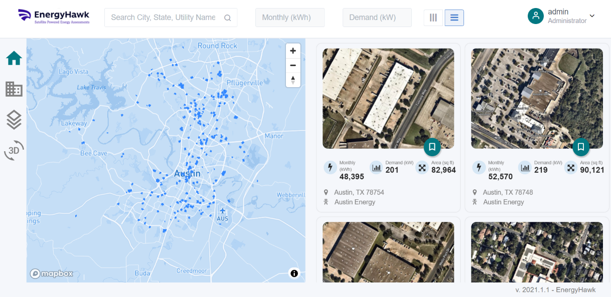The image size is (611, 297).
Task: Click the EnergyHawk logo
Action: pyautogui.click(x=54, y=17)
